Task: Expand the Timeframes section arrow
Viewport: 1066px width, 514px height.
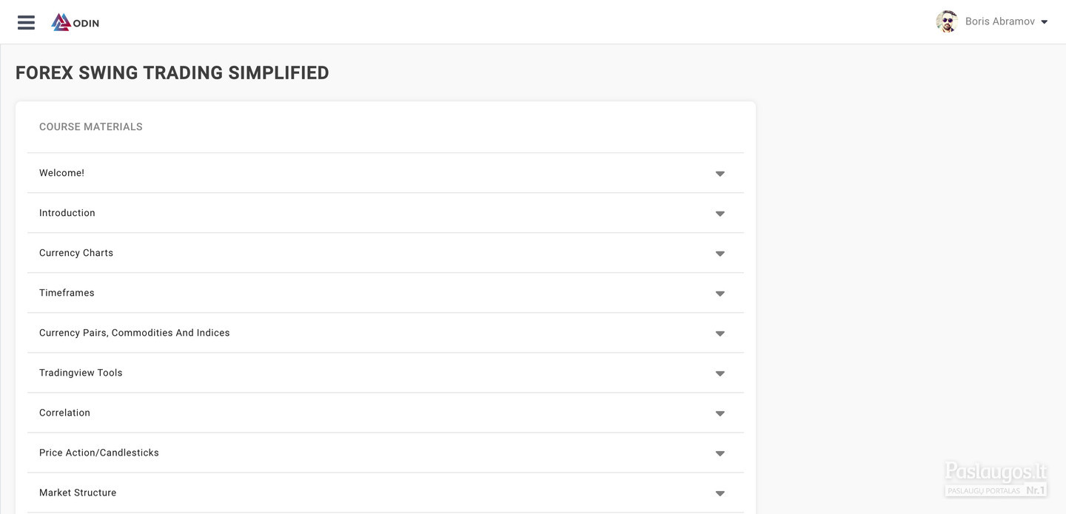Action: pos(720,294)
